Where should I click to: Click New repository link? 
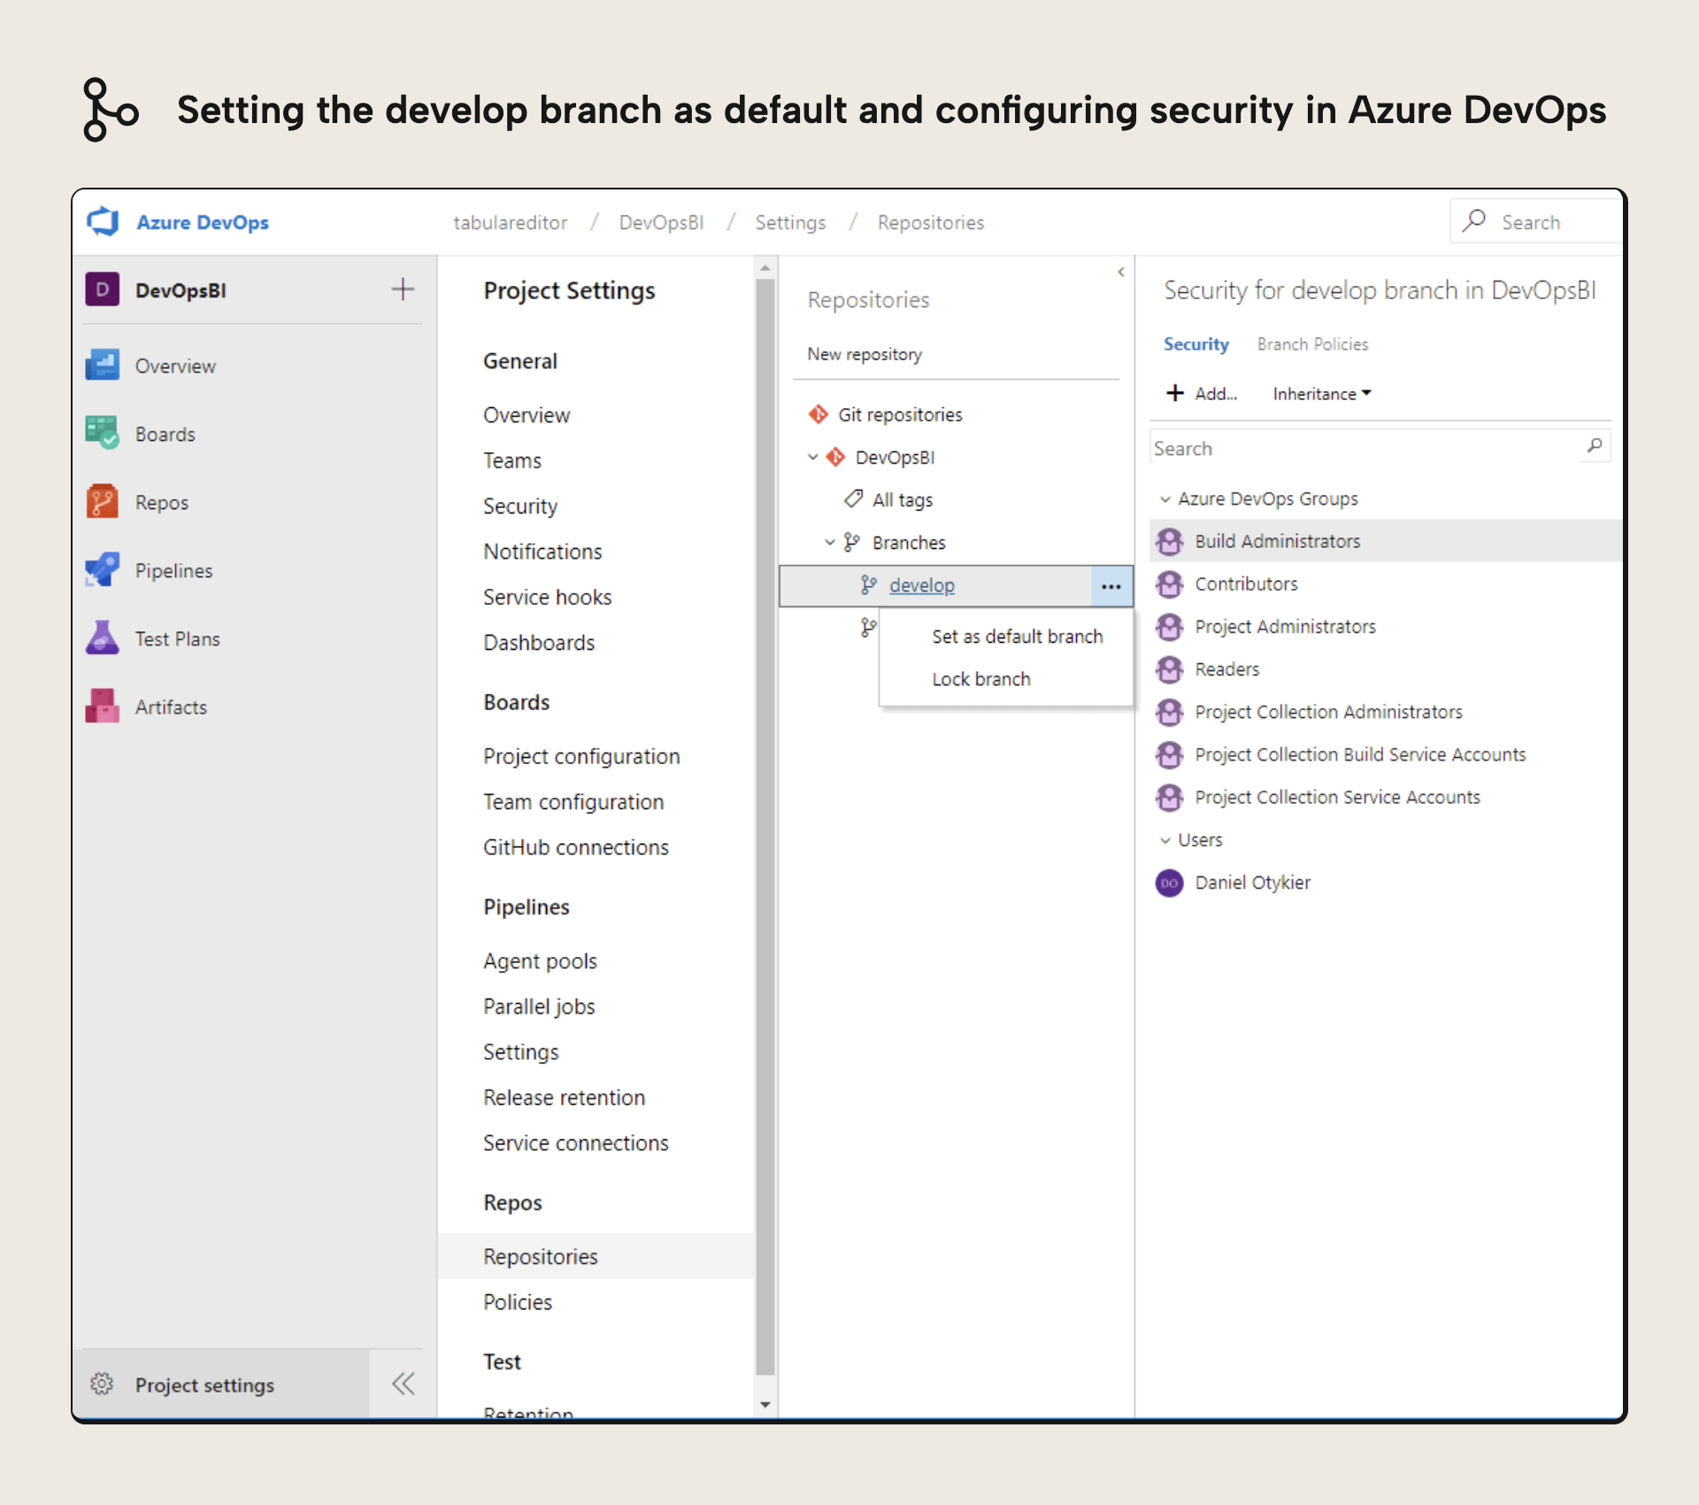[865, 354]
